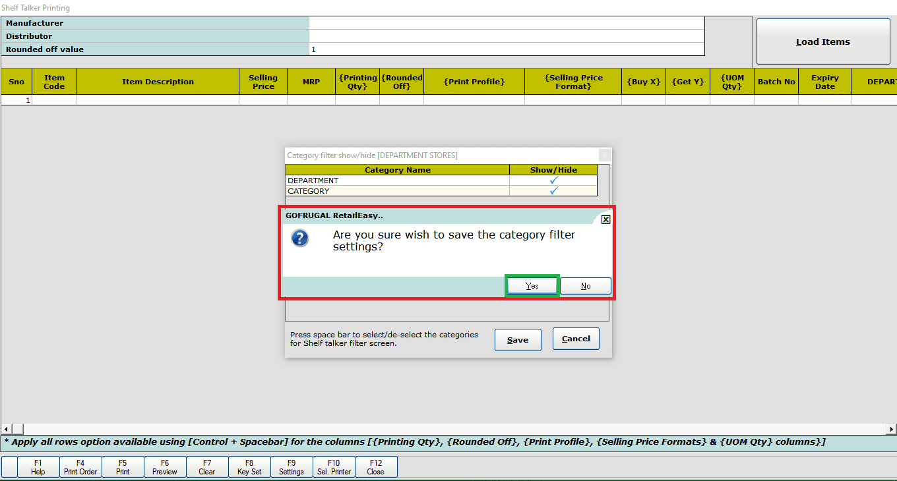Click the Load Items button
This screenshot has height=481, width=897.
click(823, 42)
